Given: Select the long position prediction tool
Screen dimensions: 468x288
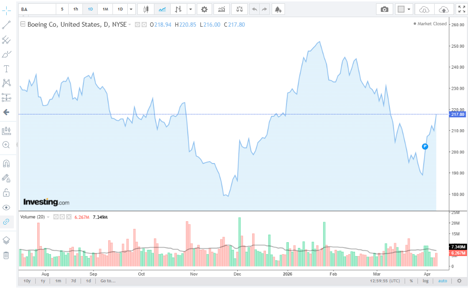Looking at the screenshot, I should point(6,97).
